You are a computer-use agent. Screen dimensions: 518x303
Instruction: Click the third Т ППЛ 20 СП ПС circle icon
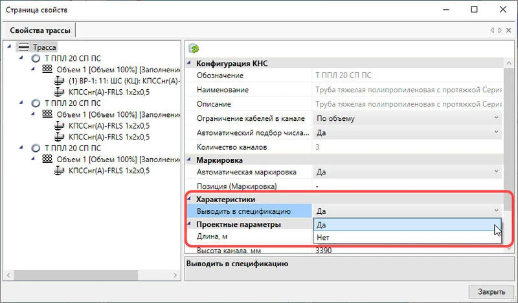point(36,148)
